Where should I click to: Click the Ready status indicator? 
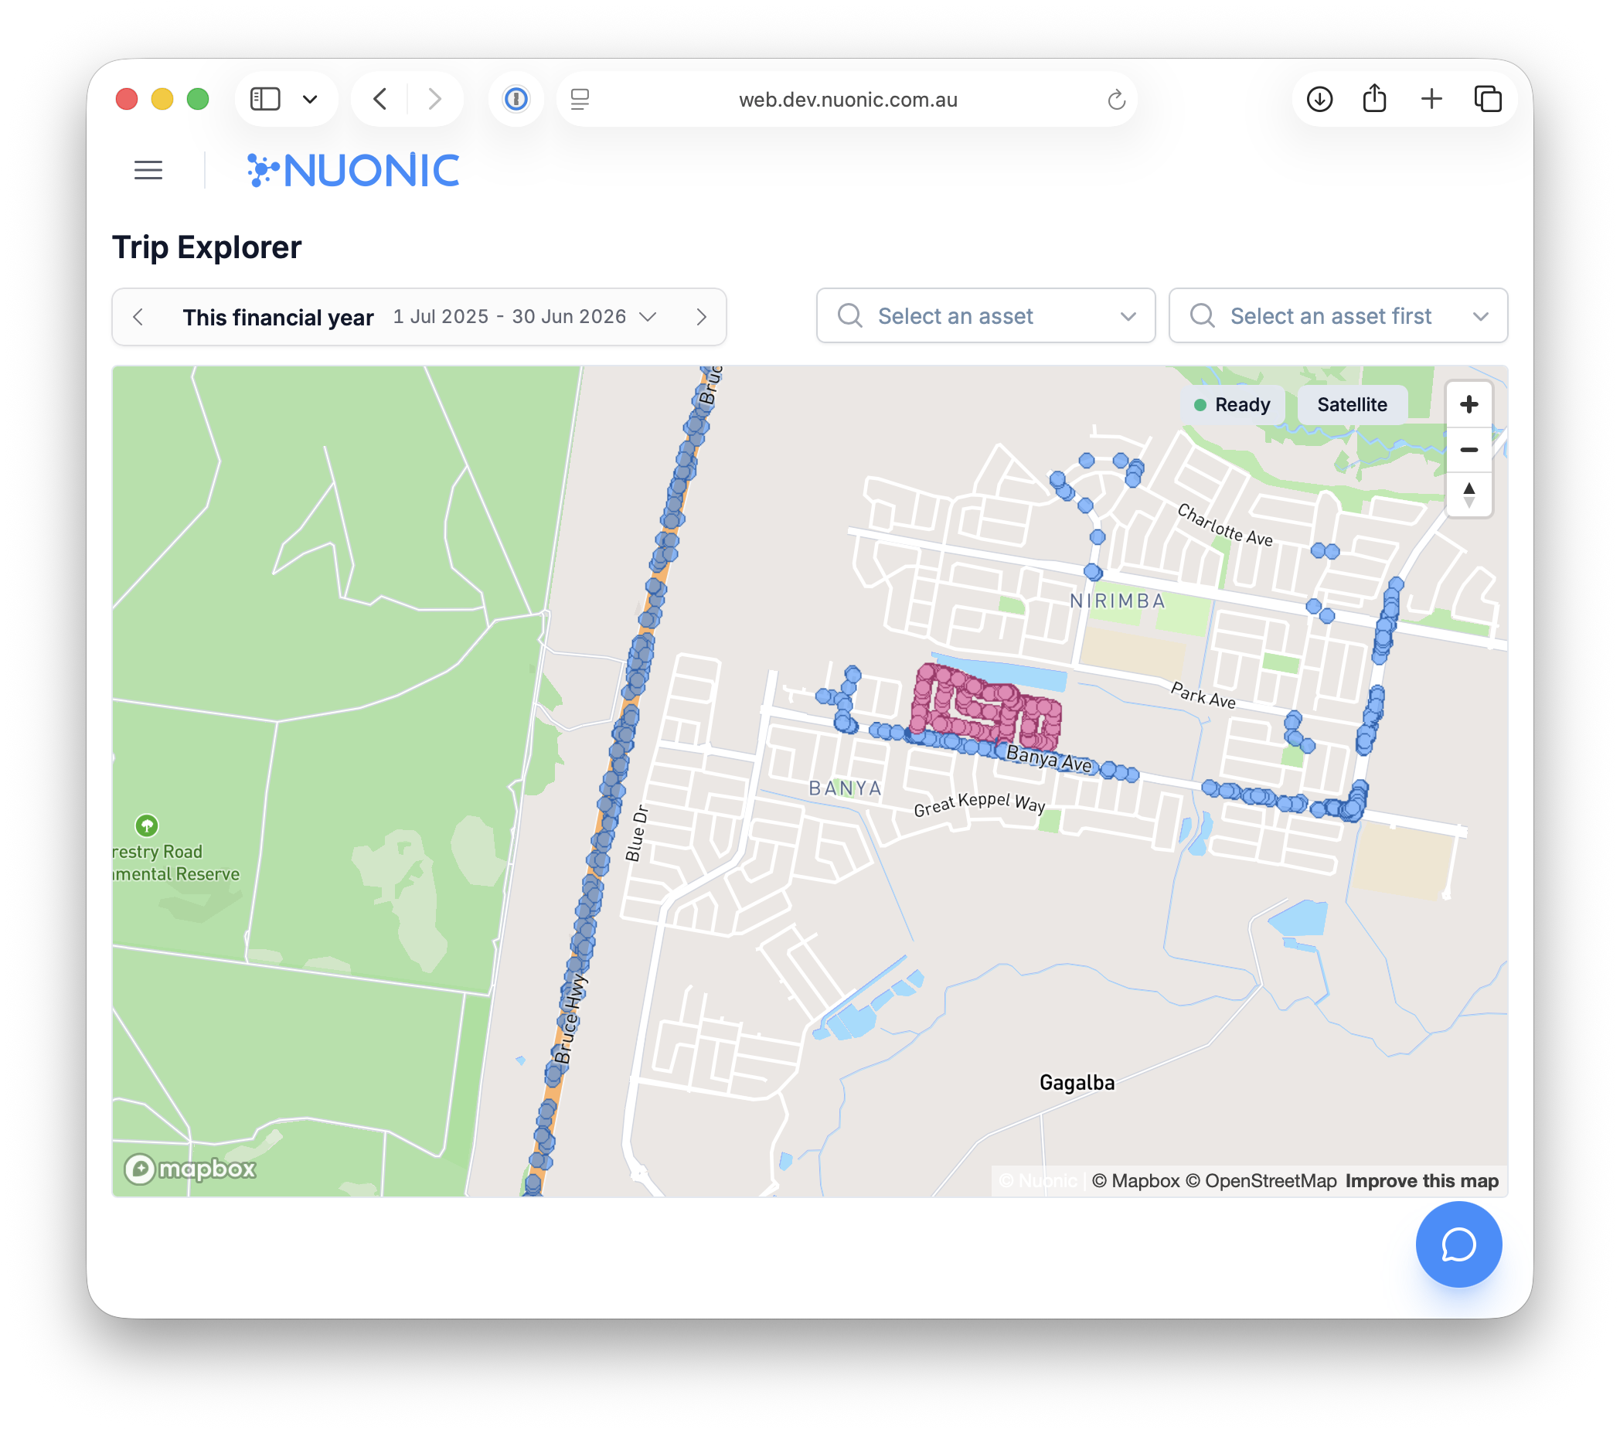(x=1233, y=404)
